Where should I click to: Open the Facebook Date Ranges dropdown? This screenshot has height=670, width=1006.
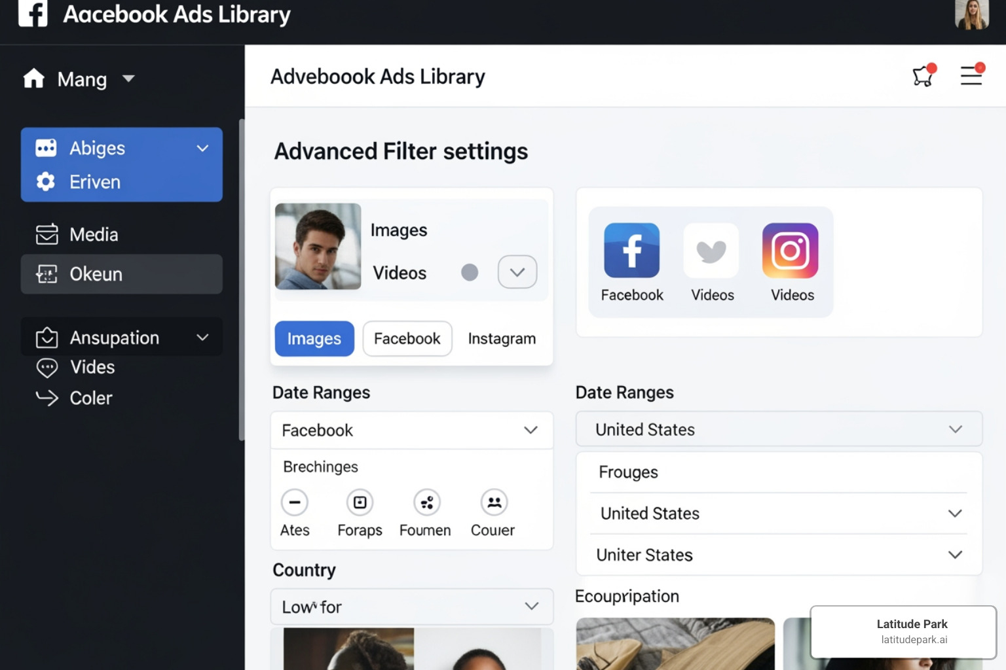[411, 430]
